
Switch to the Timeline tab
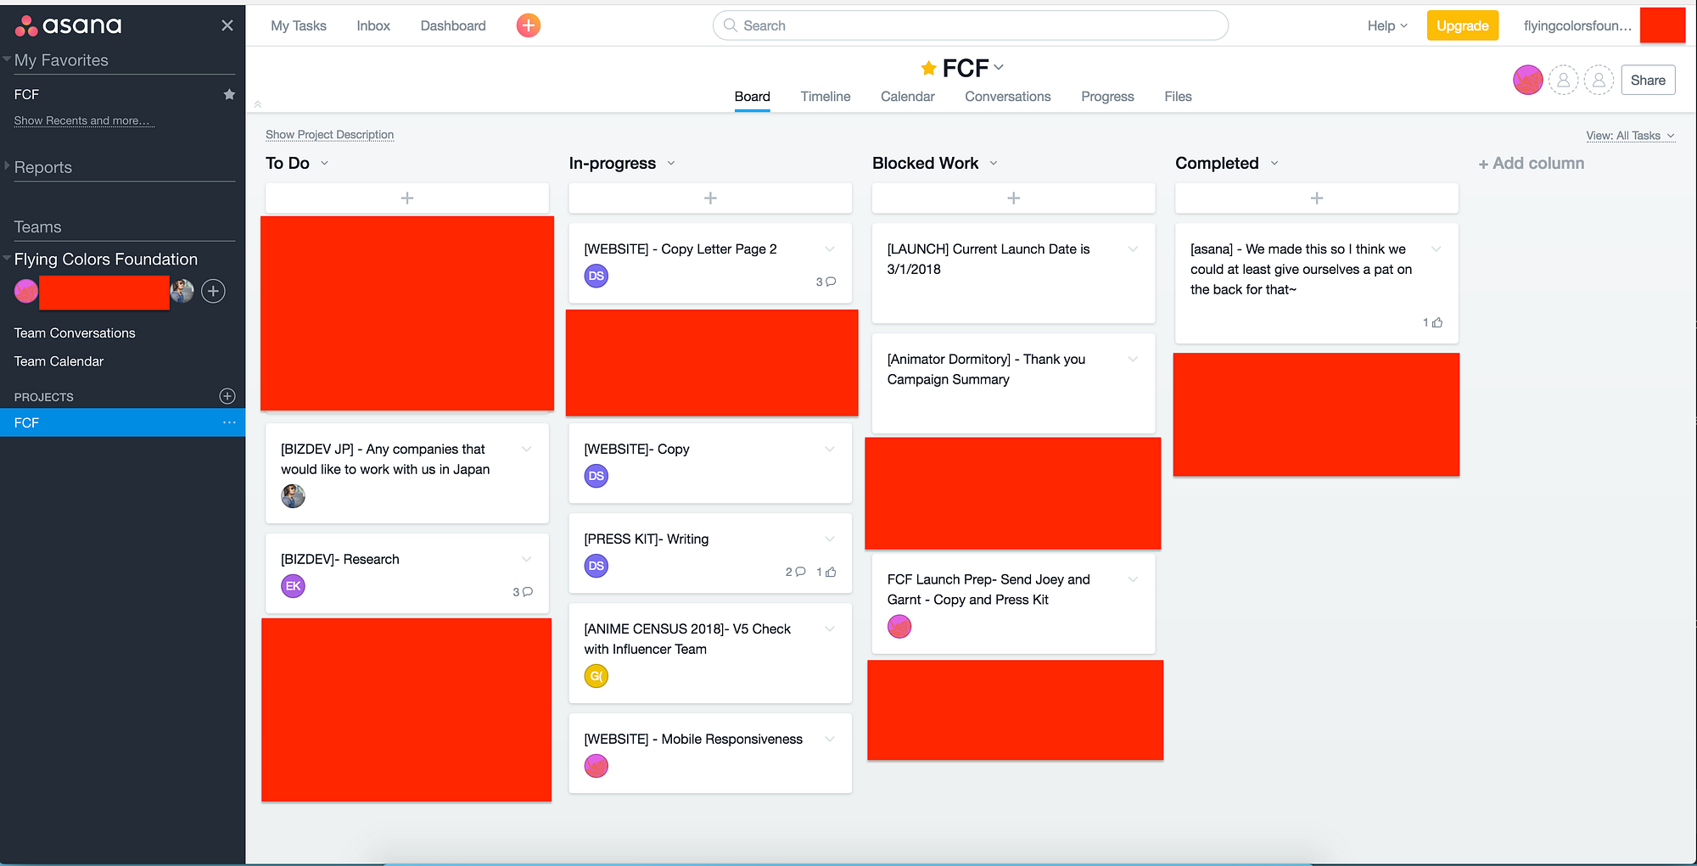(826, 97)
